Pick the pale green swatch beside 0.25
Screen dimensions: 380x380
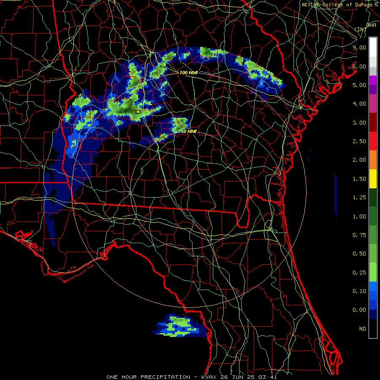point(373,272)
